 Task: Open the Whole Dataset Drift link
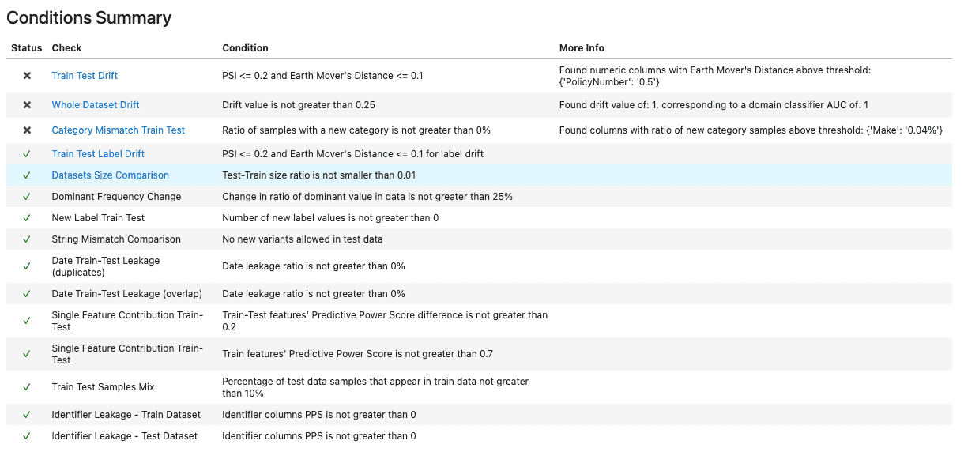(x=96, y=105)
